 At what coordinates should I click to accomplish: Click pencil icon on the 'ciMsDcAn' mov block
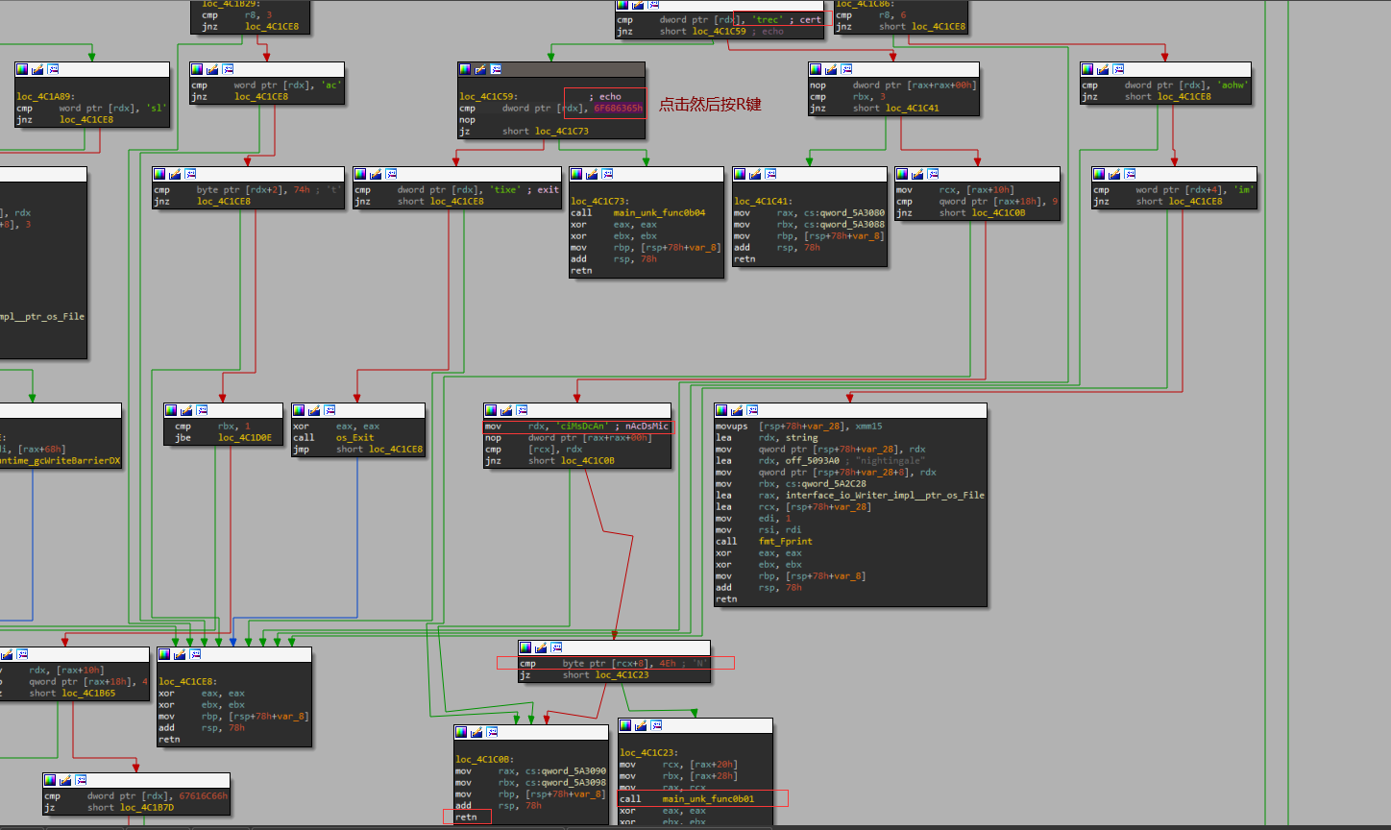pos(505,410)
